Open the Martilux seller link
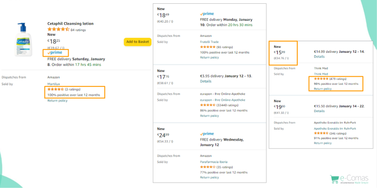This screenshot has height=188, width=377. pos(54,84)
